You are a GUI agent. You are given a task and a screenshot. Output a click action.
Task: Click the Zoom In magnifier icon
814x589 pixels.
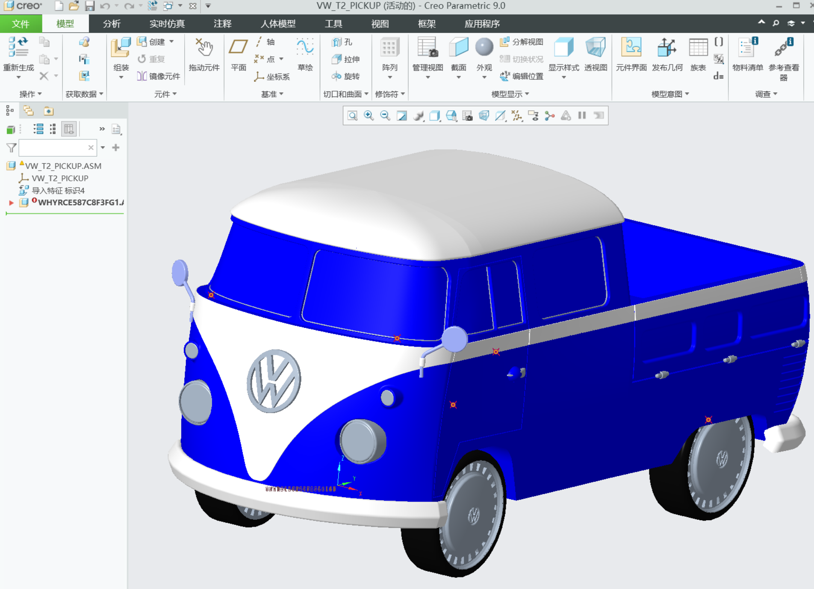click(x=369, y=115)
